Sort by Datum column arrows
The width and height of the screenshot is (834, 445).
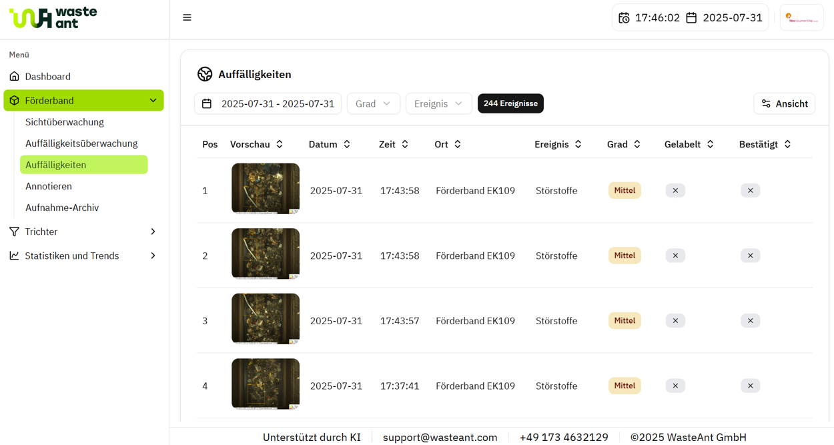click(347, 144)
